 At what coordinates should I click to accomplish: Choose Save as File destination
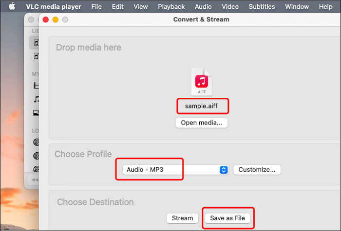point(227,218)
